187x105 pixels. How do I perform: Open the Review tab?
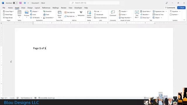(64, 8)
